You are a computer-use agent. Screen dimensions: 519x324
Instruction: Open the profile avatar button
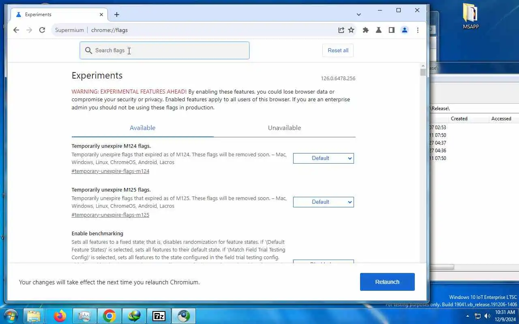(x=405, y=30)
